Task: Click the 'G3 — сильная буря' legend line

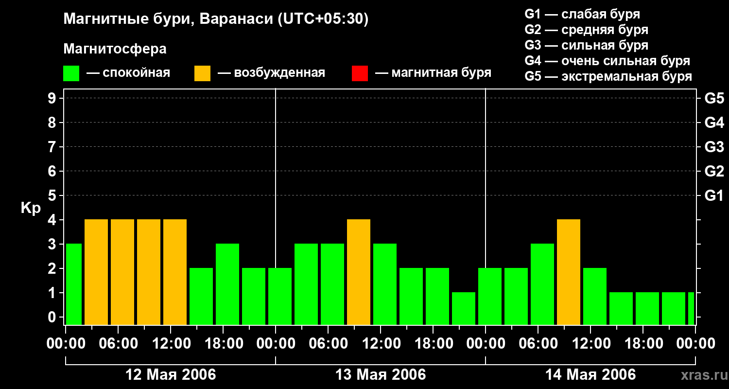Action: coord(586,45)
